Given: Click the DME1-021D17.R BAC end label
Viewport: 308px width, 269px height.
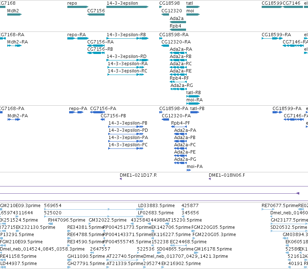Looking at the screenshot, I should tap(138, 175).
